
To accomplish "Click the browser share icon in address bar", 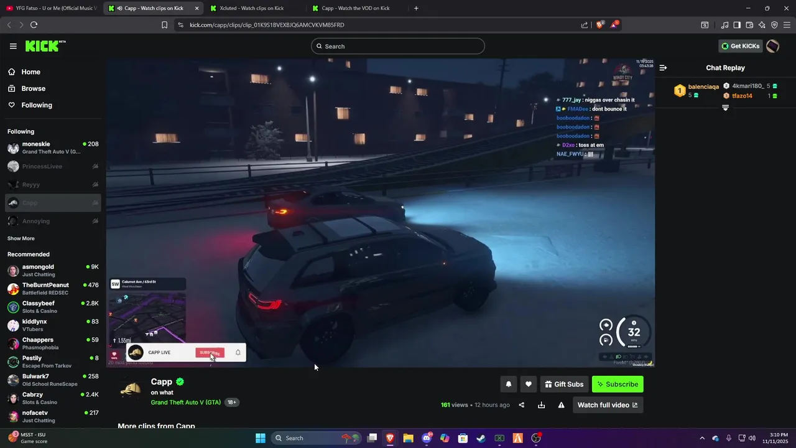I will (584, 25).
